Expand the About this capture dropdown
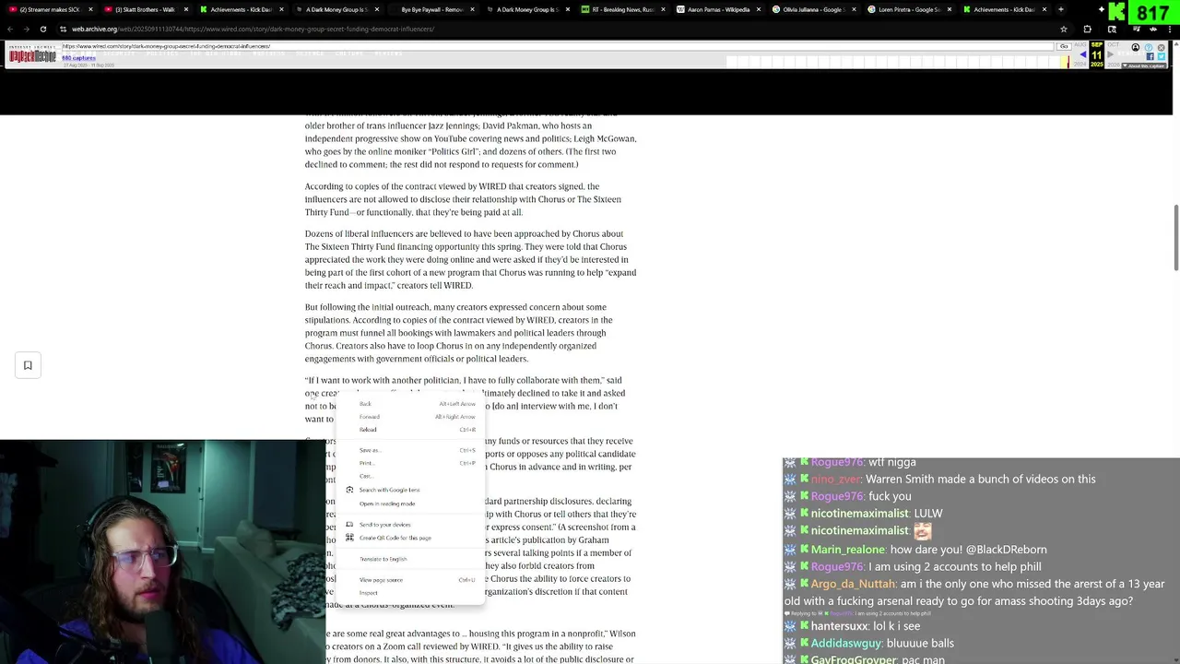The image size is (1180, 664). [x=1145, y=65]
